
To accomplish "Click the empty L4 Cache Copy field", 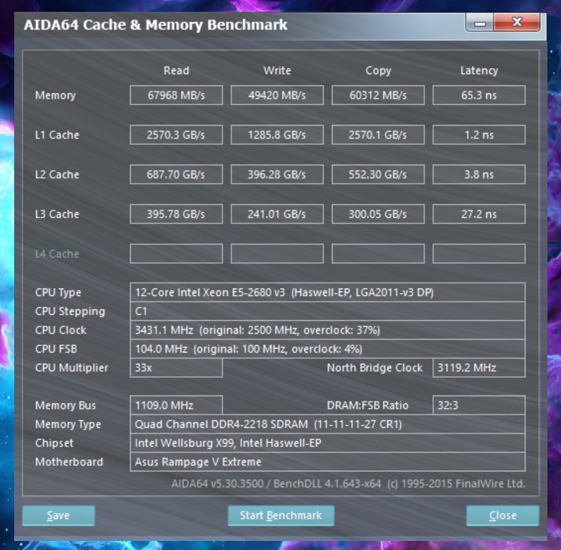I will tap(378, 253).
